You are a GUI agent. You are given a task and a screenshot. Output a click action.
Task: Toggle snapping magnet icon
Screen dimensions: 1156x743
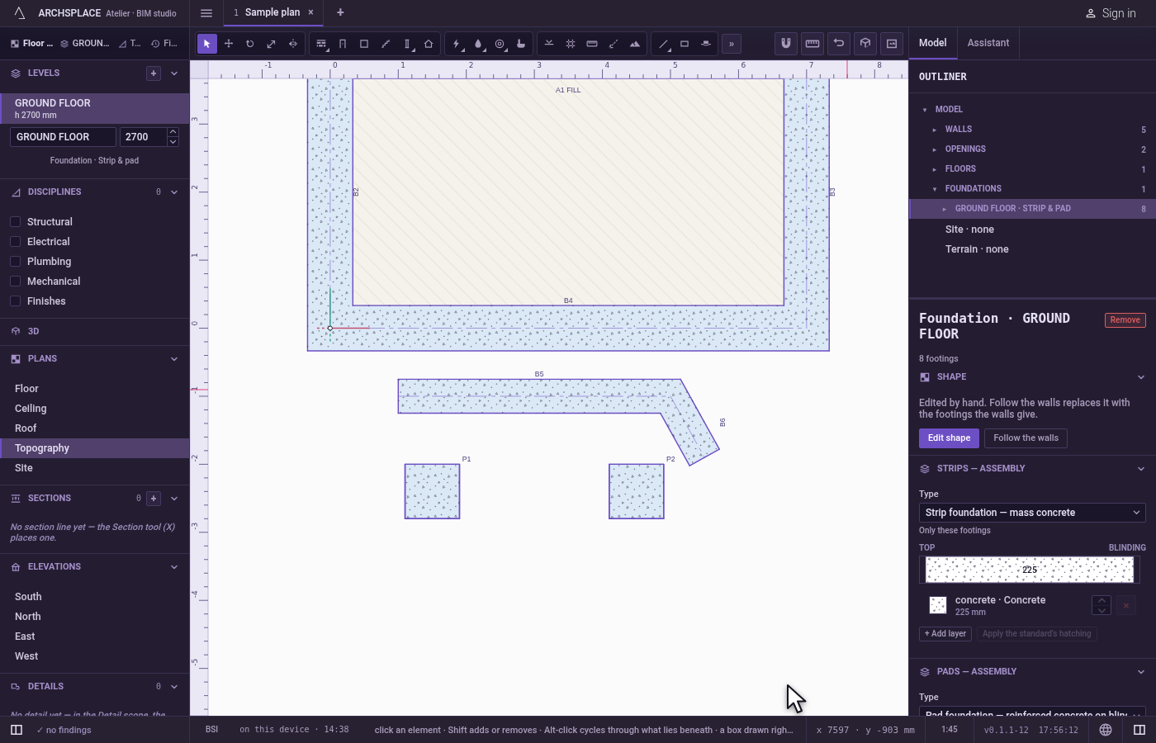pyautogui.click(x=786, y=43)
